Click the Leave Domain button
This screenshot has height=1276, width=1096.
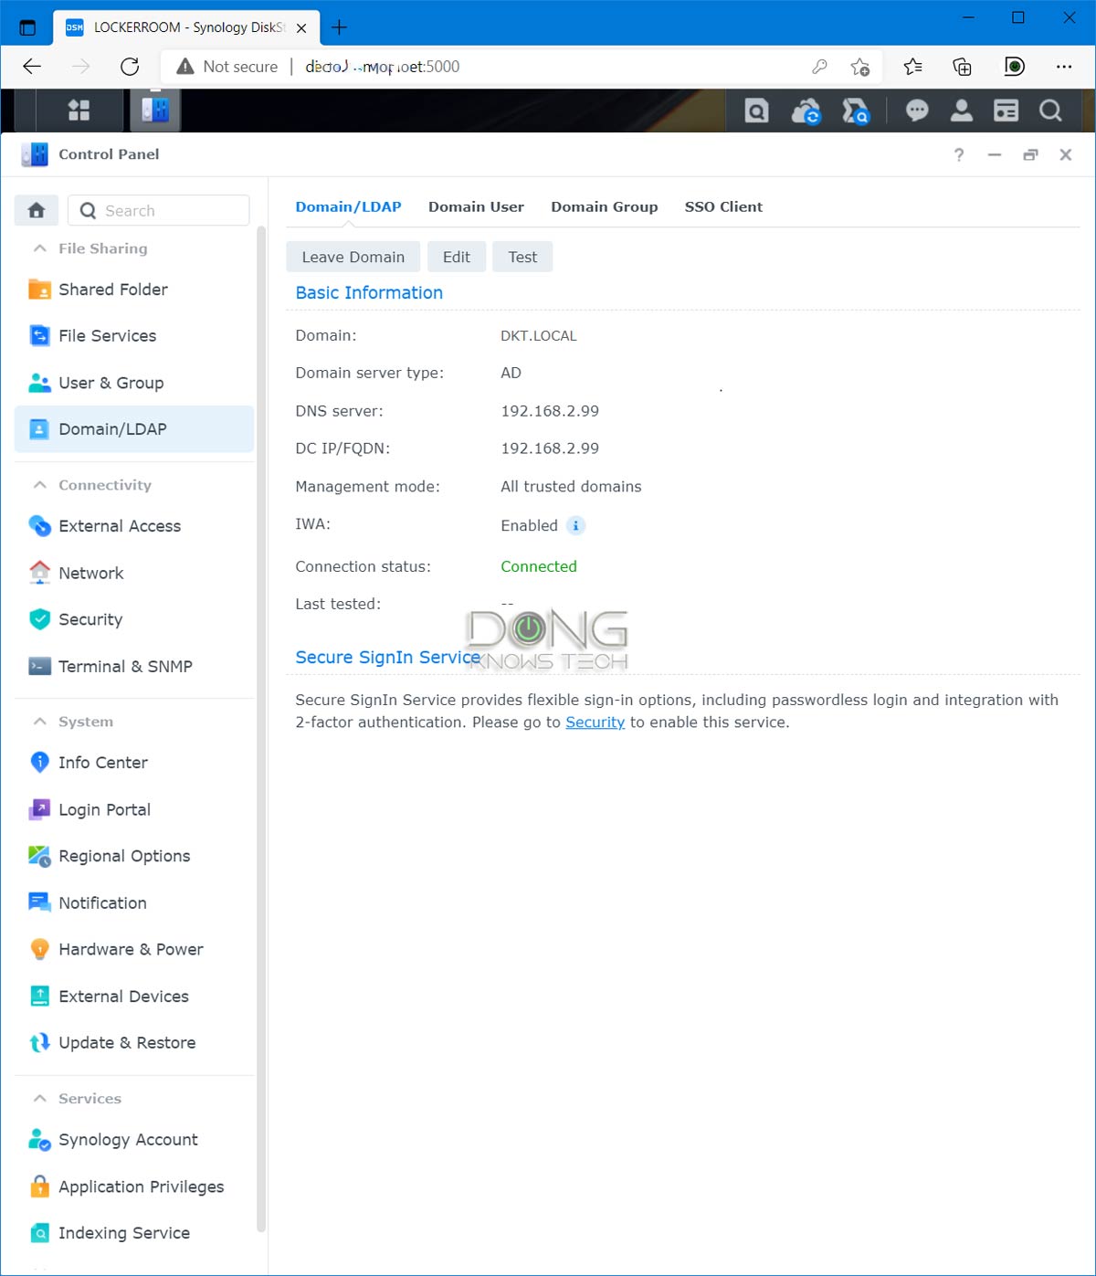353,257
